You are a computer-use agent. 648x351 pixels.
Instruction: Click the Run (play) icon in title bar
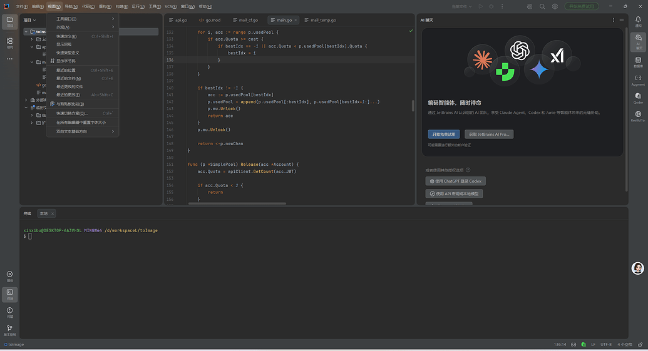(x=481, y=6)
